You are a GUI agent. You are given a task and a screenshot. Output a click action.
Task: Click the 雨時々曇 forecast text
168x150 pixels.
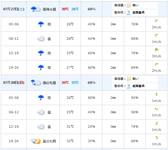coord(49,9)
